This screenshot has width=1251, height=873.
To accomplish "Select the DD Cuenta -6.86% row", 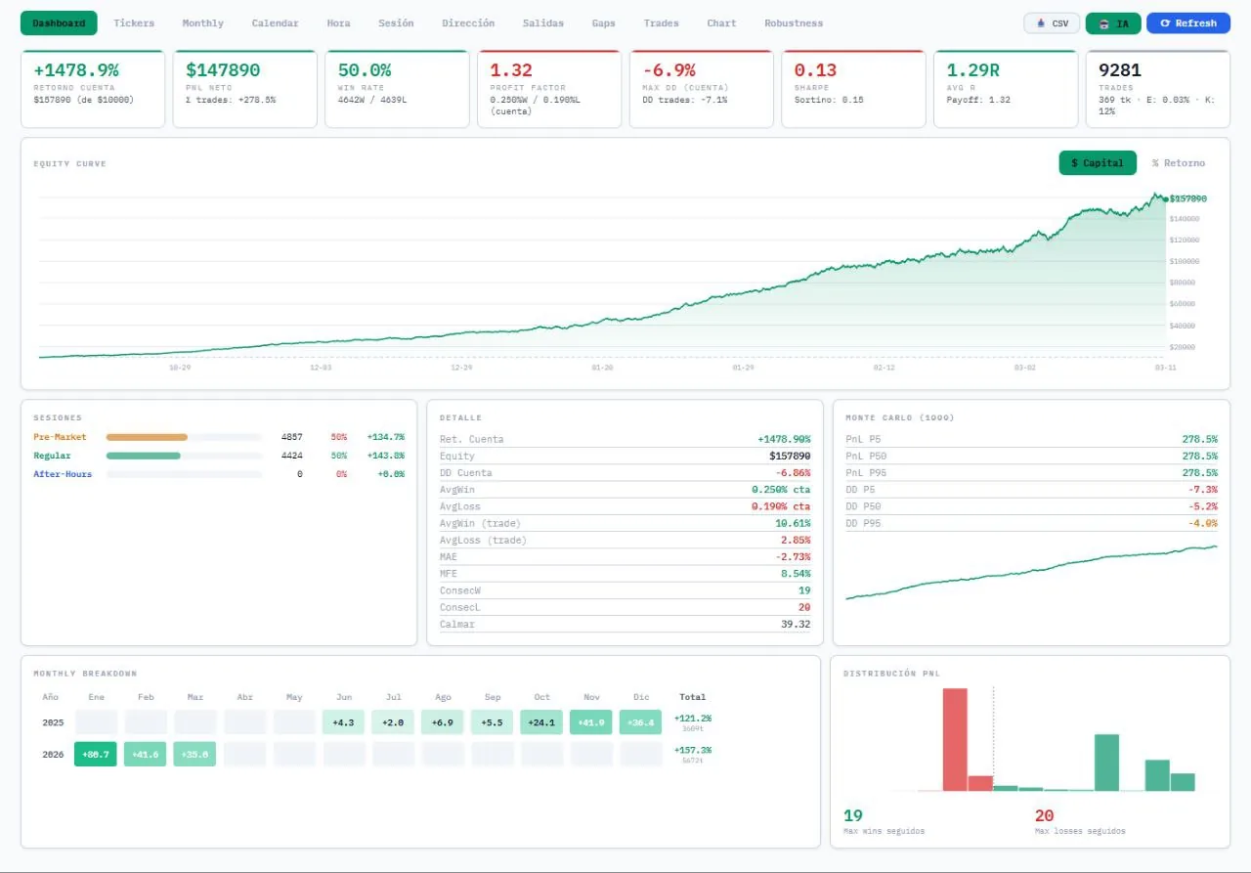I will click(625, 473).
